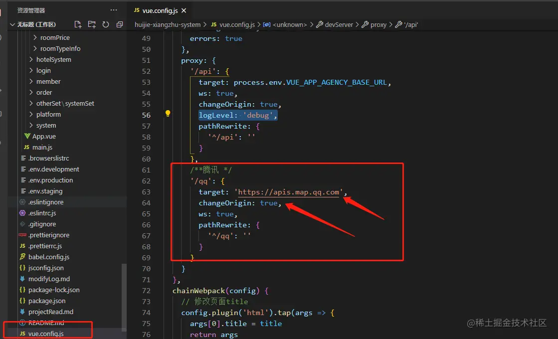Image resolution: width=558 pixels, height=339 pixels.
Task: Click chainWebpack on line 72
Action: pyautogui.click(x=199, y=291)
